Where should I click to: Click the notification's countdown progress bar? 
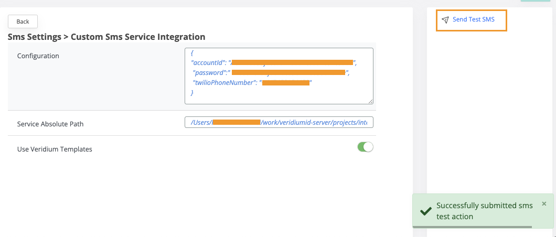pyautogui.click(x=472, y=227)
